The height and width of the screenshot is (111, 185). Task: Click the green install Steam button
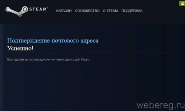pos(182,3)
